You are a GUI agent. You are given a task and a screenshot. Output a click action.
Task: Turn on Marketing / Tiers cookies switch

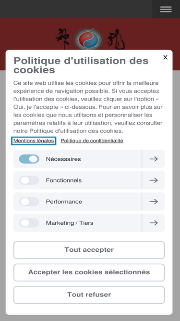pos(29,223)
